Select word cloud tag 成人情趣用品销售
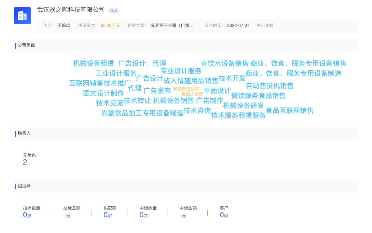372x233 pixels. [191, 81]
